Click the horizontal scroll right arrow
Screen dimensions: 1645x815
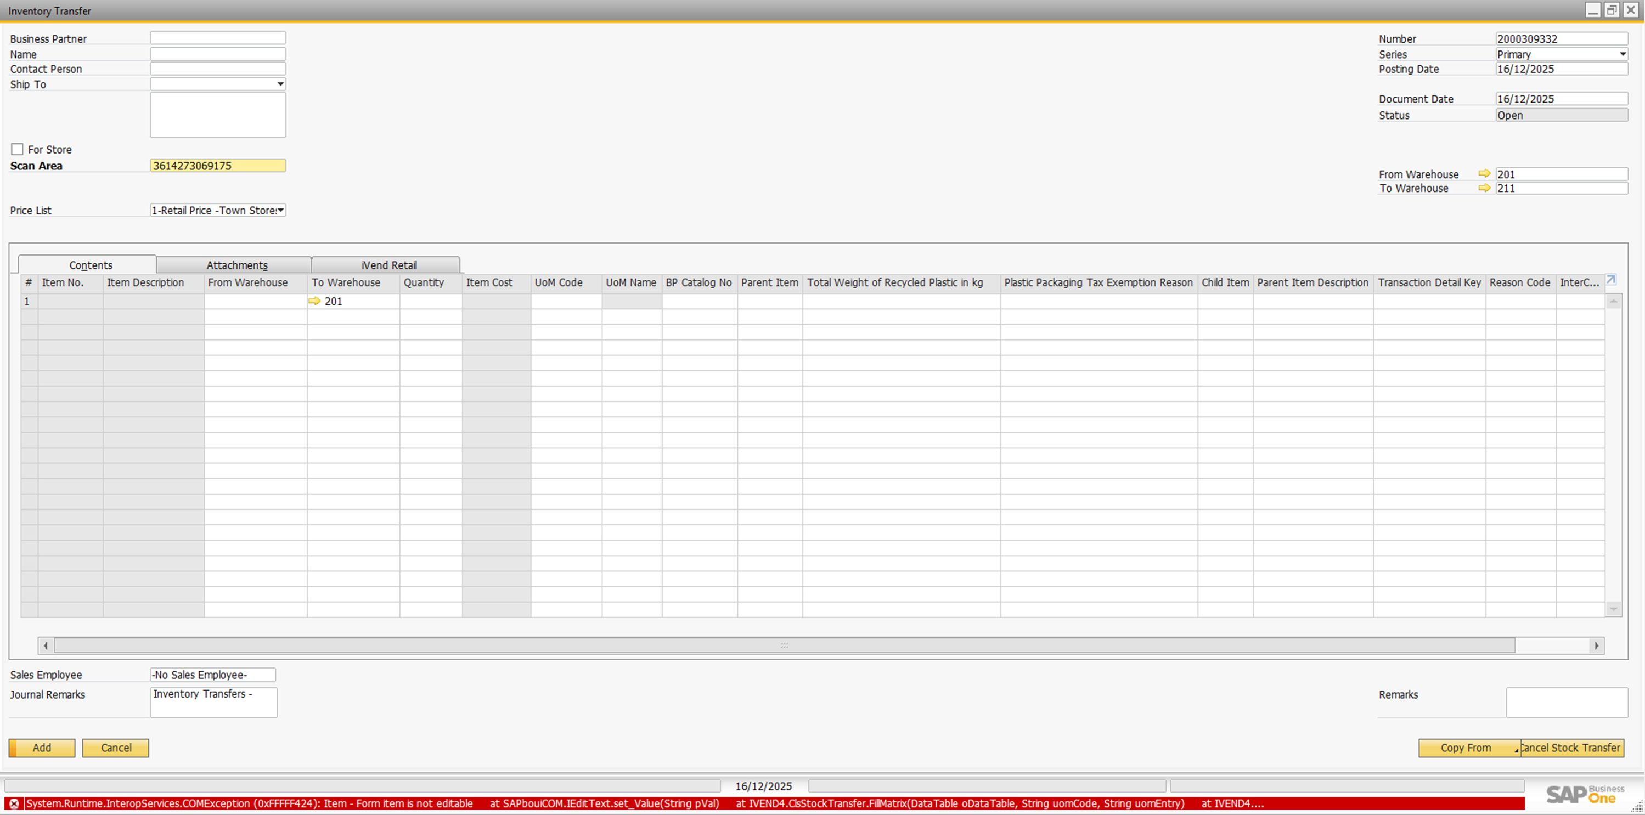point(1597,646)
